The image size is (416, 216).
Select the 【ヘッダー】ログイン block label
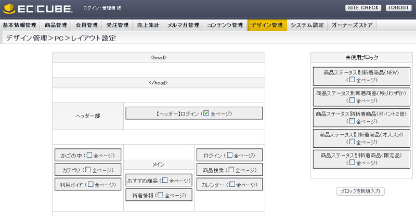point(177,113)
